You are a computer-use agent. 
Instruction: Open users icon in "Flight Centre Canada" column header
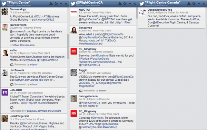click(189, 4)
